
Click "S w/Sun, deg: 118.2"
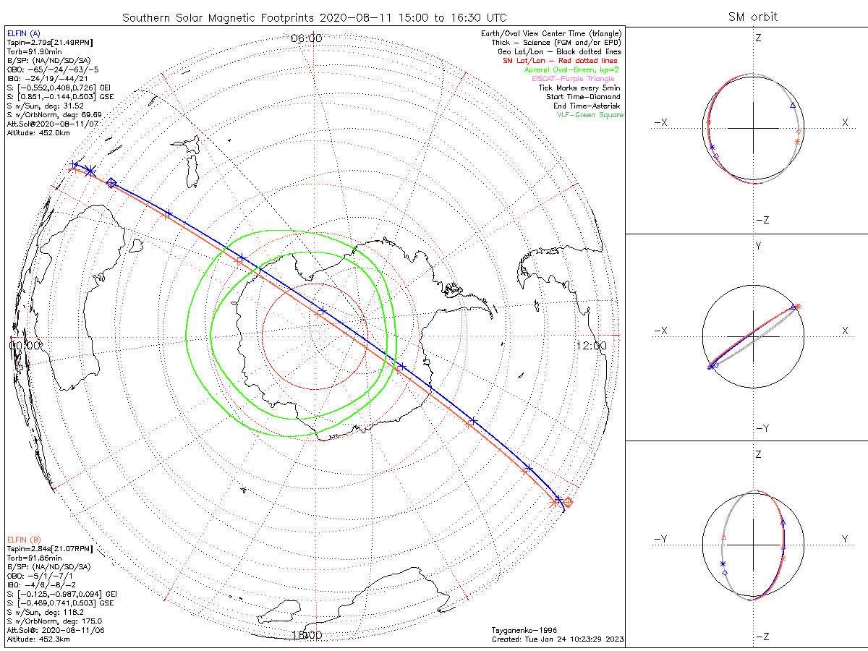45,611
